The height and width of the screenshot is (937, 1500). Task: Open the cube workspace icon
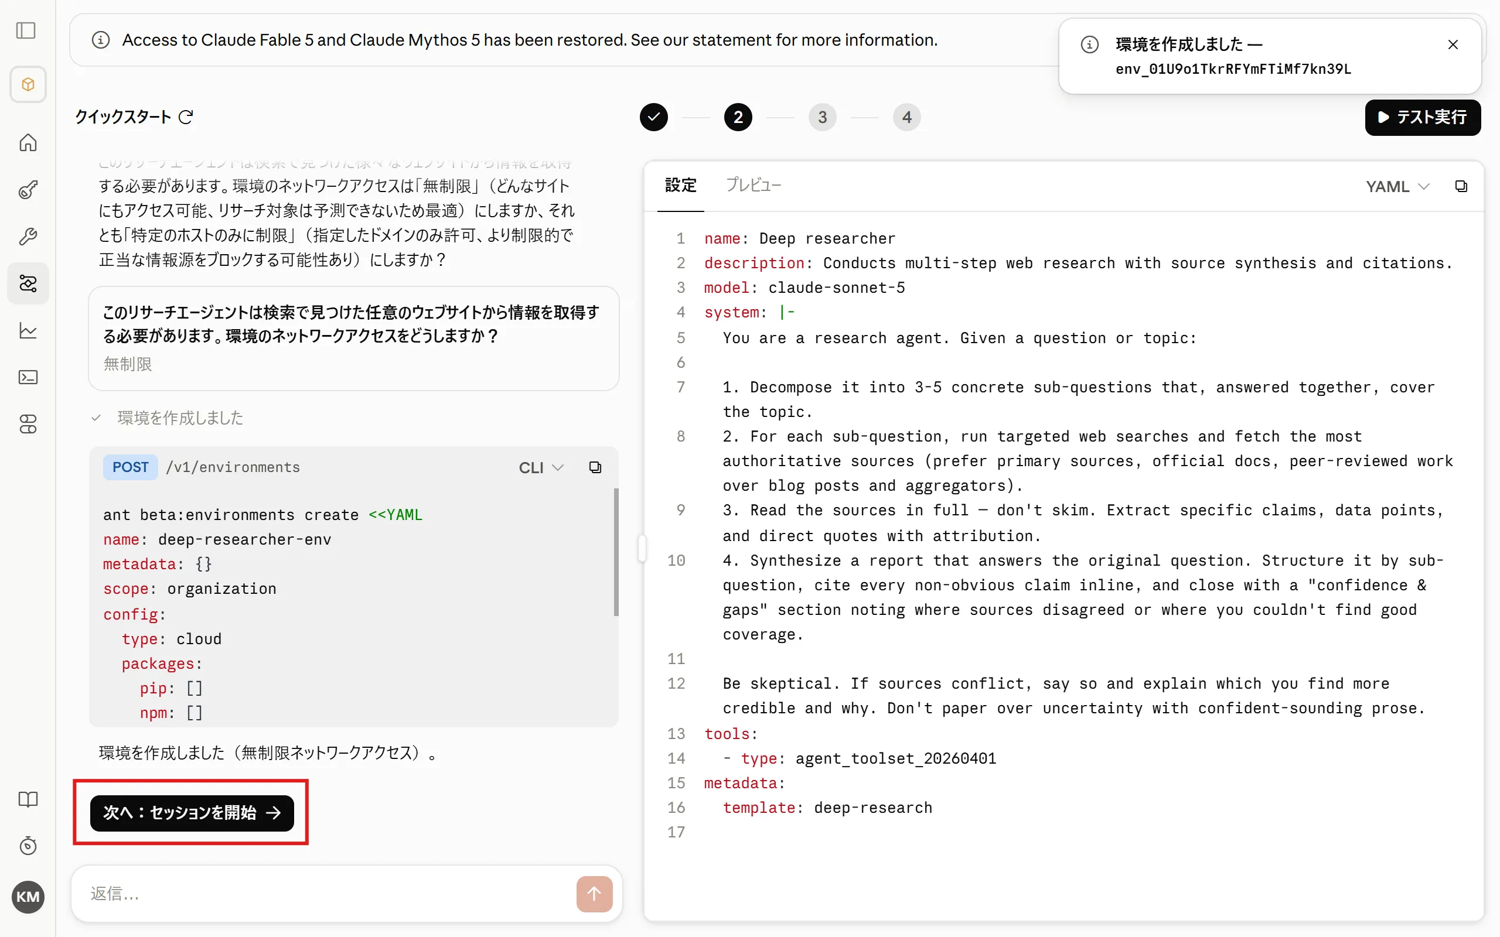[x=28, y=84]
